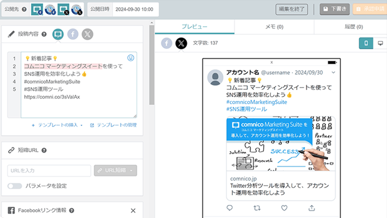The image size is (387, 218).
Task: Open the emoji picker smiley icon
Action: click(131, 58)
